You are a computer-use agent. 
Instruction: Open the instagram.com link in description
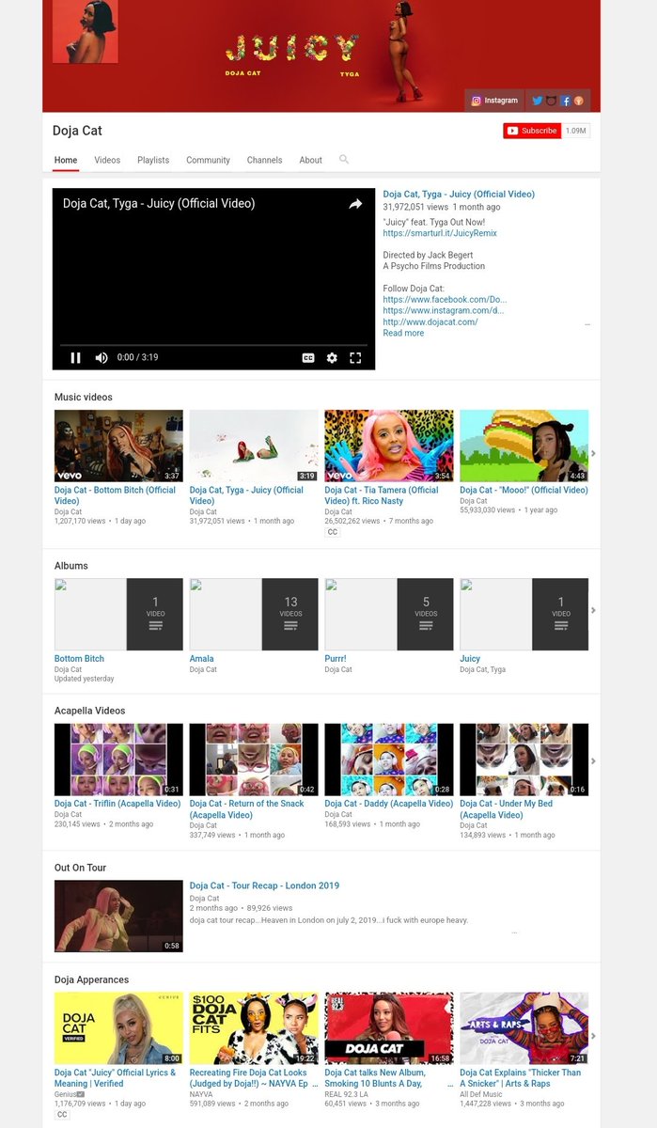tap(444, 310)
